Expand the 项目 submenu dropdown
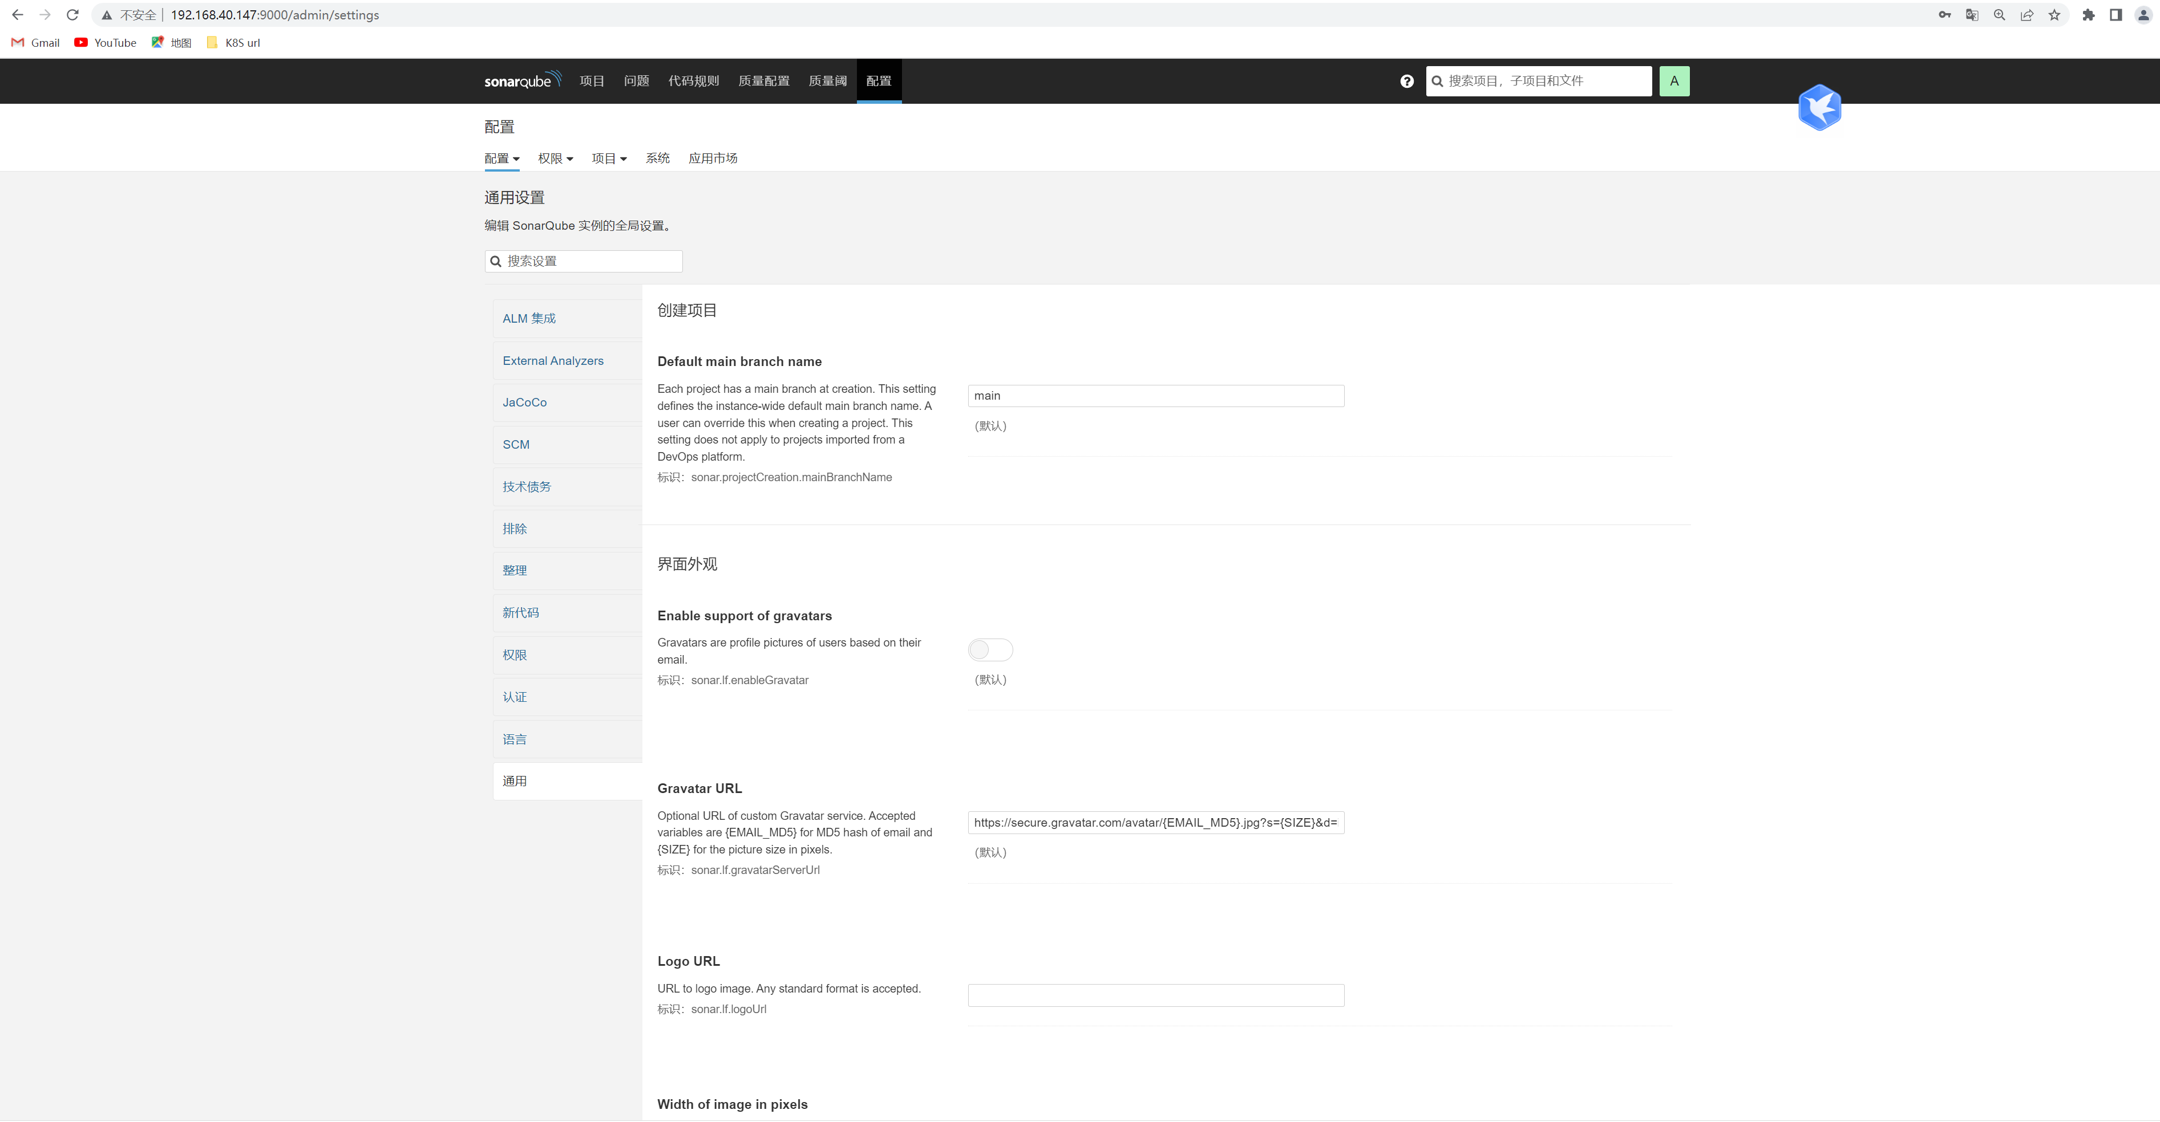 [609, 158]
